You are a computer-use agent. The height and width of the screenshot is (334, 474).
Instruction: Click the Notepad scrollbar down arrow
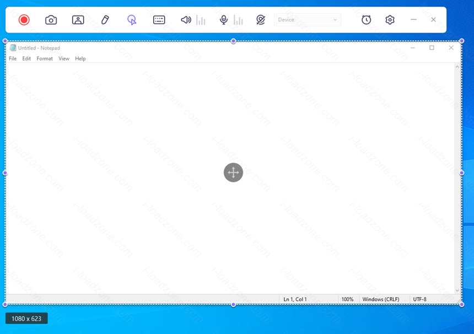[x=457, y=290]
